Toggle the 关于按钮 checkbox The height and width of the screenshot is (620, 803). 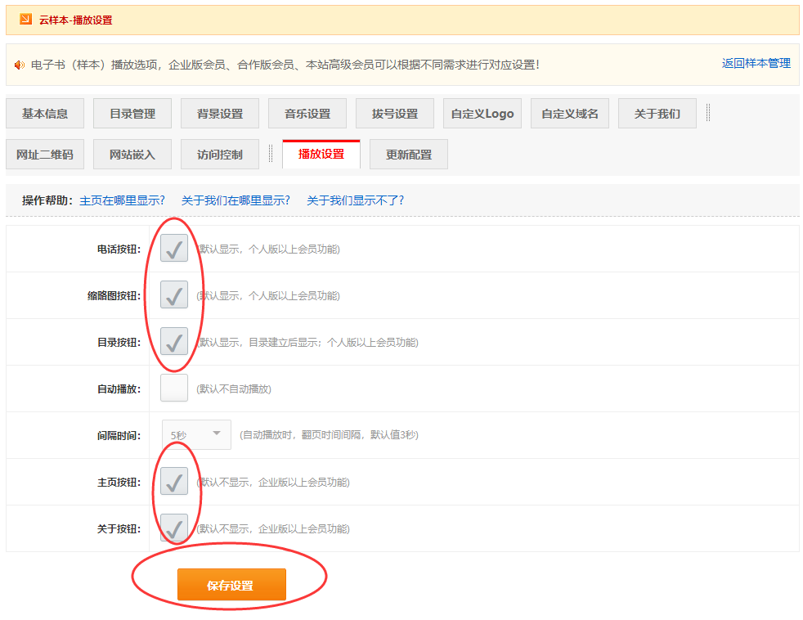[174, 528]
